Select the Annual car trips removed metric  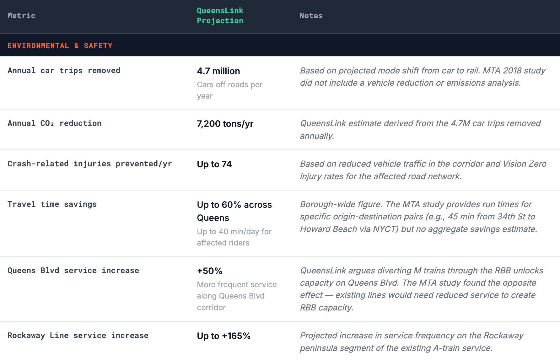pyautogui.click(x=64, y=71)
